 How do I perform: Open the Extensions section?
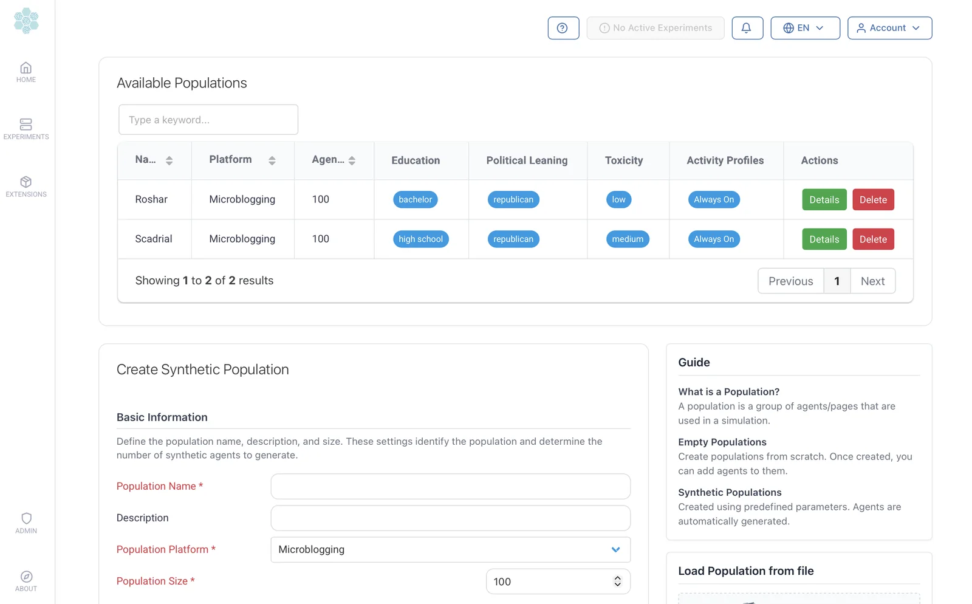click(26, 187)
